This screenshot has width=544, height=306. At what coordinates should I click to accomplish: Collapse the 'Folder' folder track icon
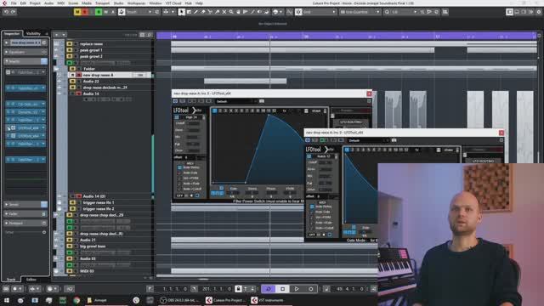(x=56, y=69)
